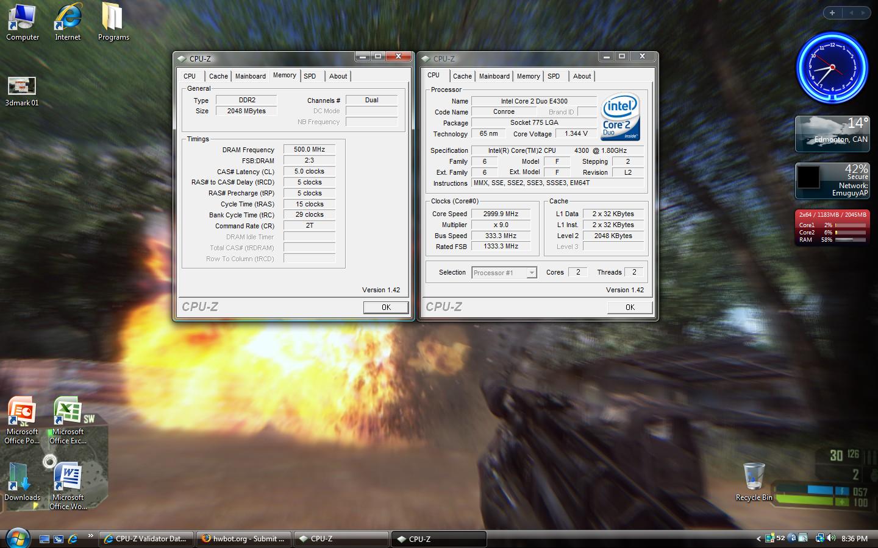The image size is (878, 548).
Task: Open the Recycle Bin
Action: tap(754, 482)
